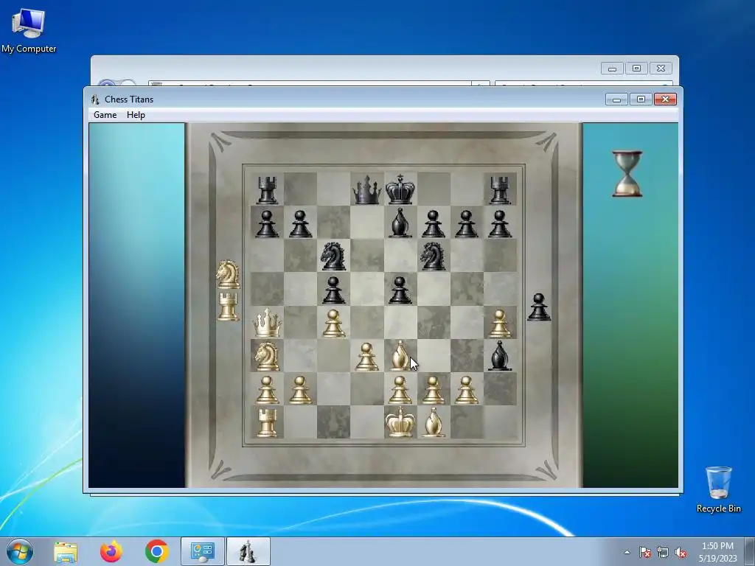Maximize the background window behind Chess Titans

click(636, 69)
